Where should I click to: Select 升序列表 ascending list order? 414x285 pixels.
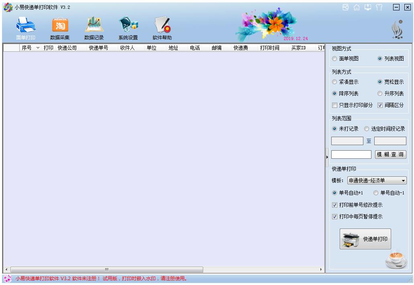[x=380, y=93]
